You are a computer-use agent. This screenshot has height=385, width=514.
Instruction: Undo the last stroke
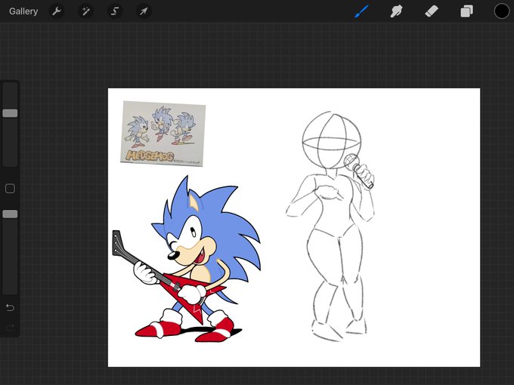[10, 307]
